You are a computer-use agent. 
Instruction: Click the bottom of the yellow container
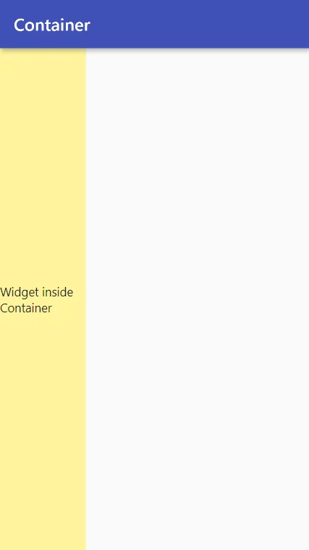coord(43,546)
